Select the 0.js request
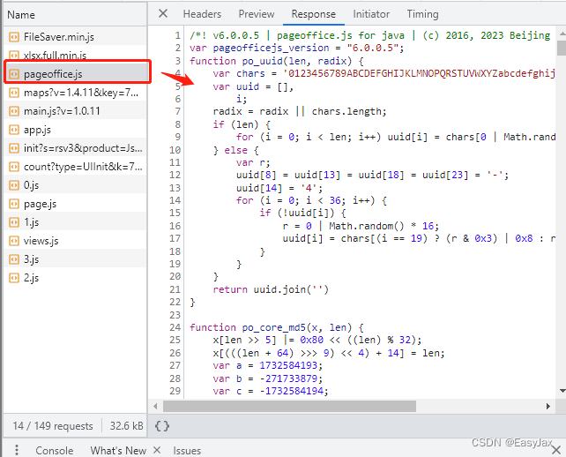This screenshot has width=566, height=457. pos(75,185)
